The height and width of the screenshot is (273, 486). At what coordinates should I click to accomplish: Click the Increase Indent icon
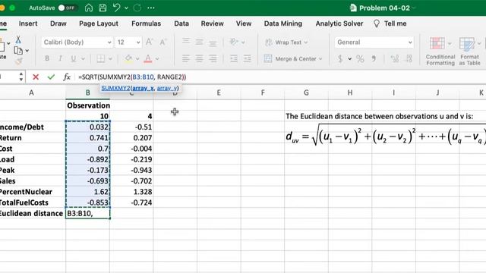coord(248,58)
